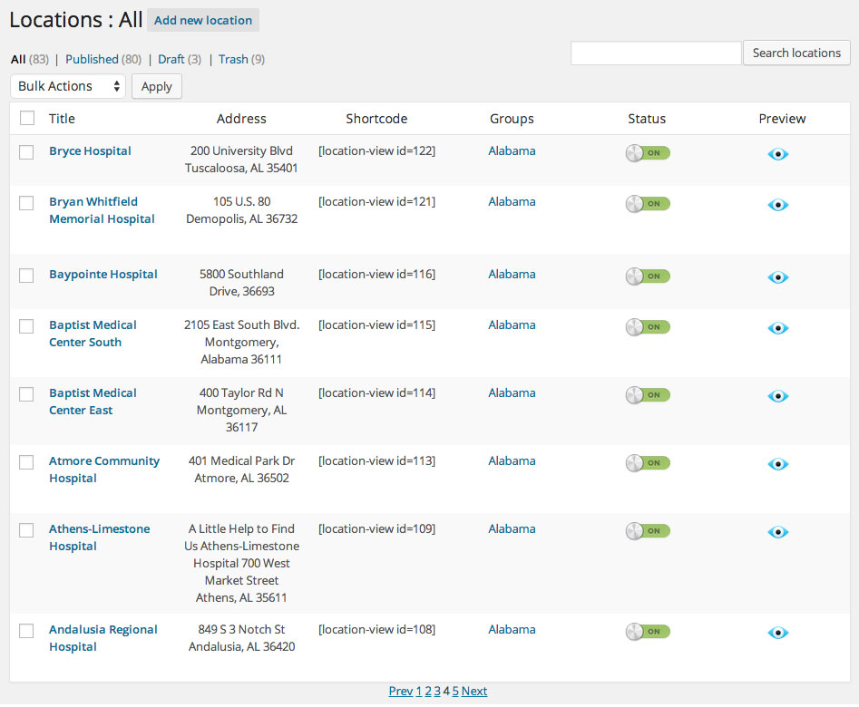Viewport: 859px width, 707px height.
Task: Open Bryan Whitfield Memorial Hospital link
Action: [x=102, y=210]
